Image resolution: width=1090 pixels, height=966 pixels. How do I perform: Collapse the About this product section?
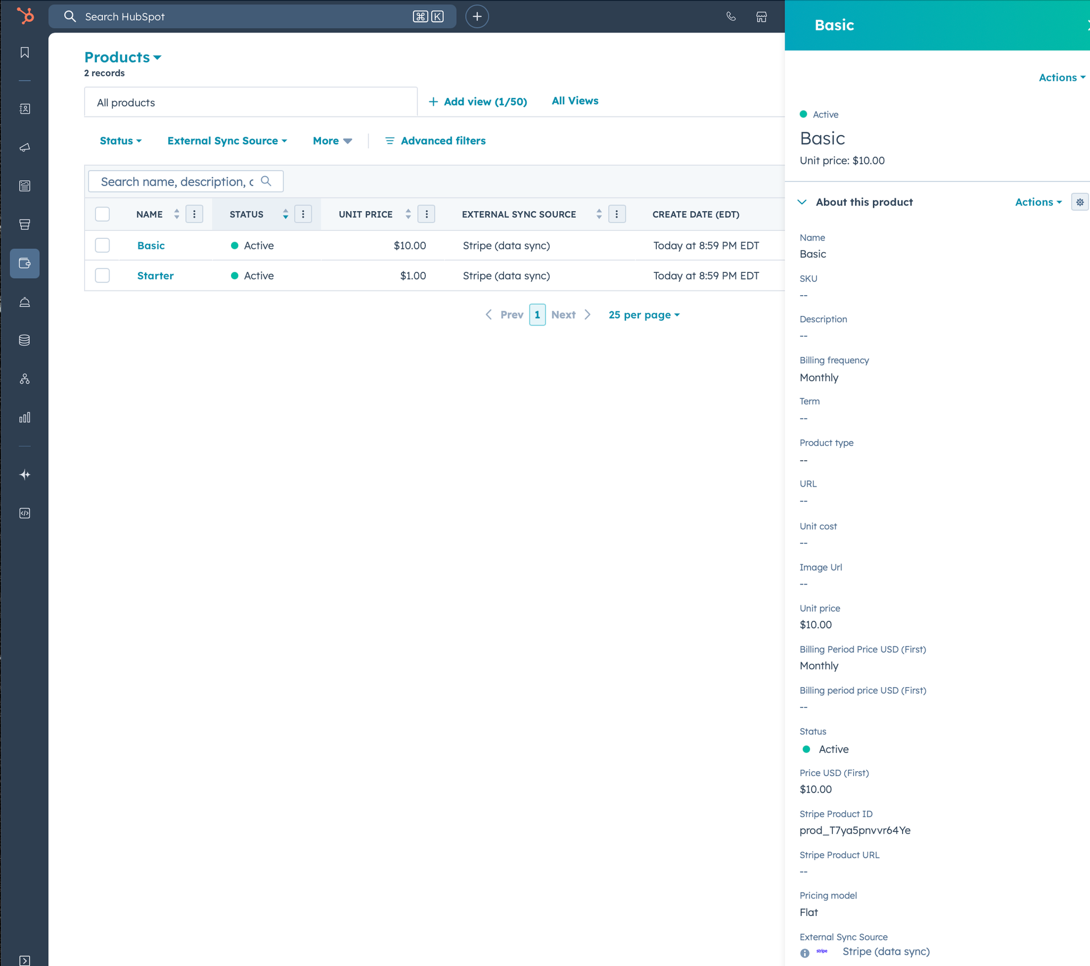click(x=802, y=202)
